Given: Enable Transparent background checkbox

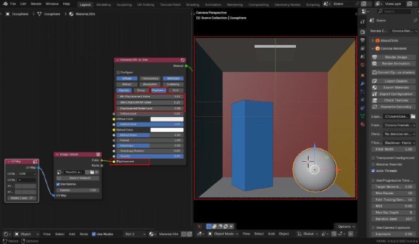Looking at the screenshot, I should tap(373, 158).
